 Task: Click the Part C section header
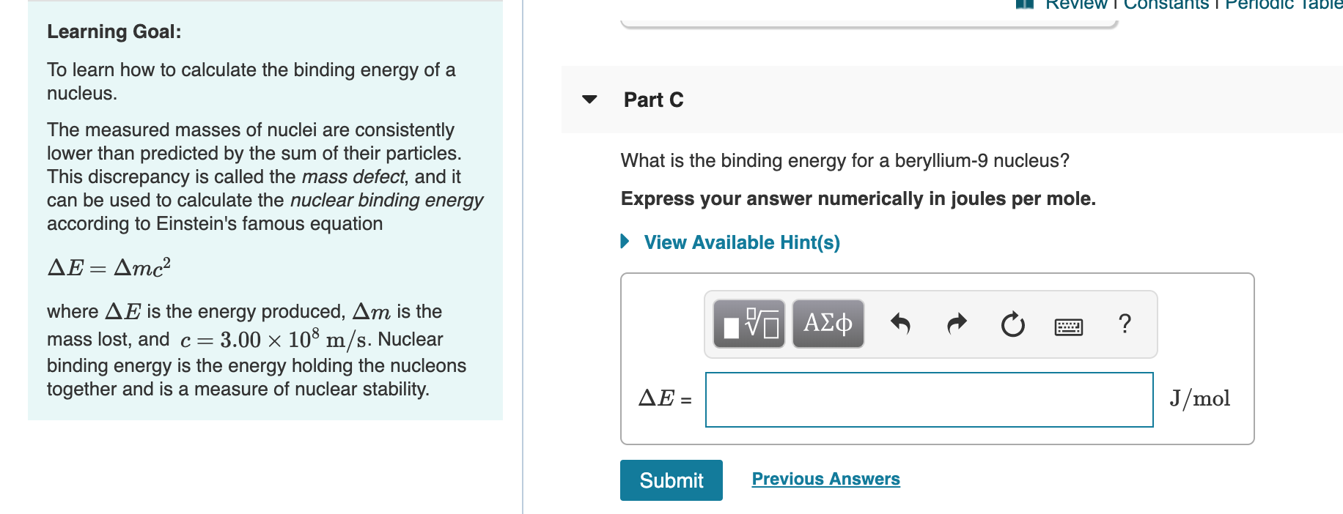click(652, 100)
